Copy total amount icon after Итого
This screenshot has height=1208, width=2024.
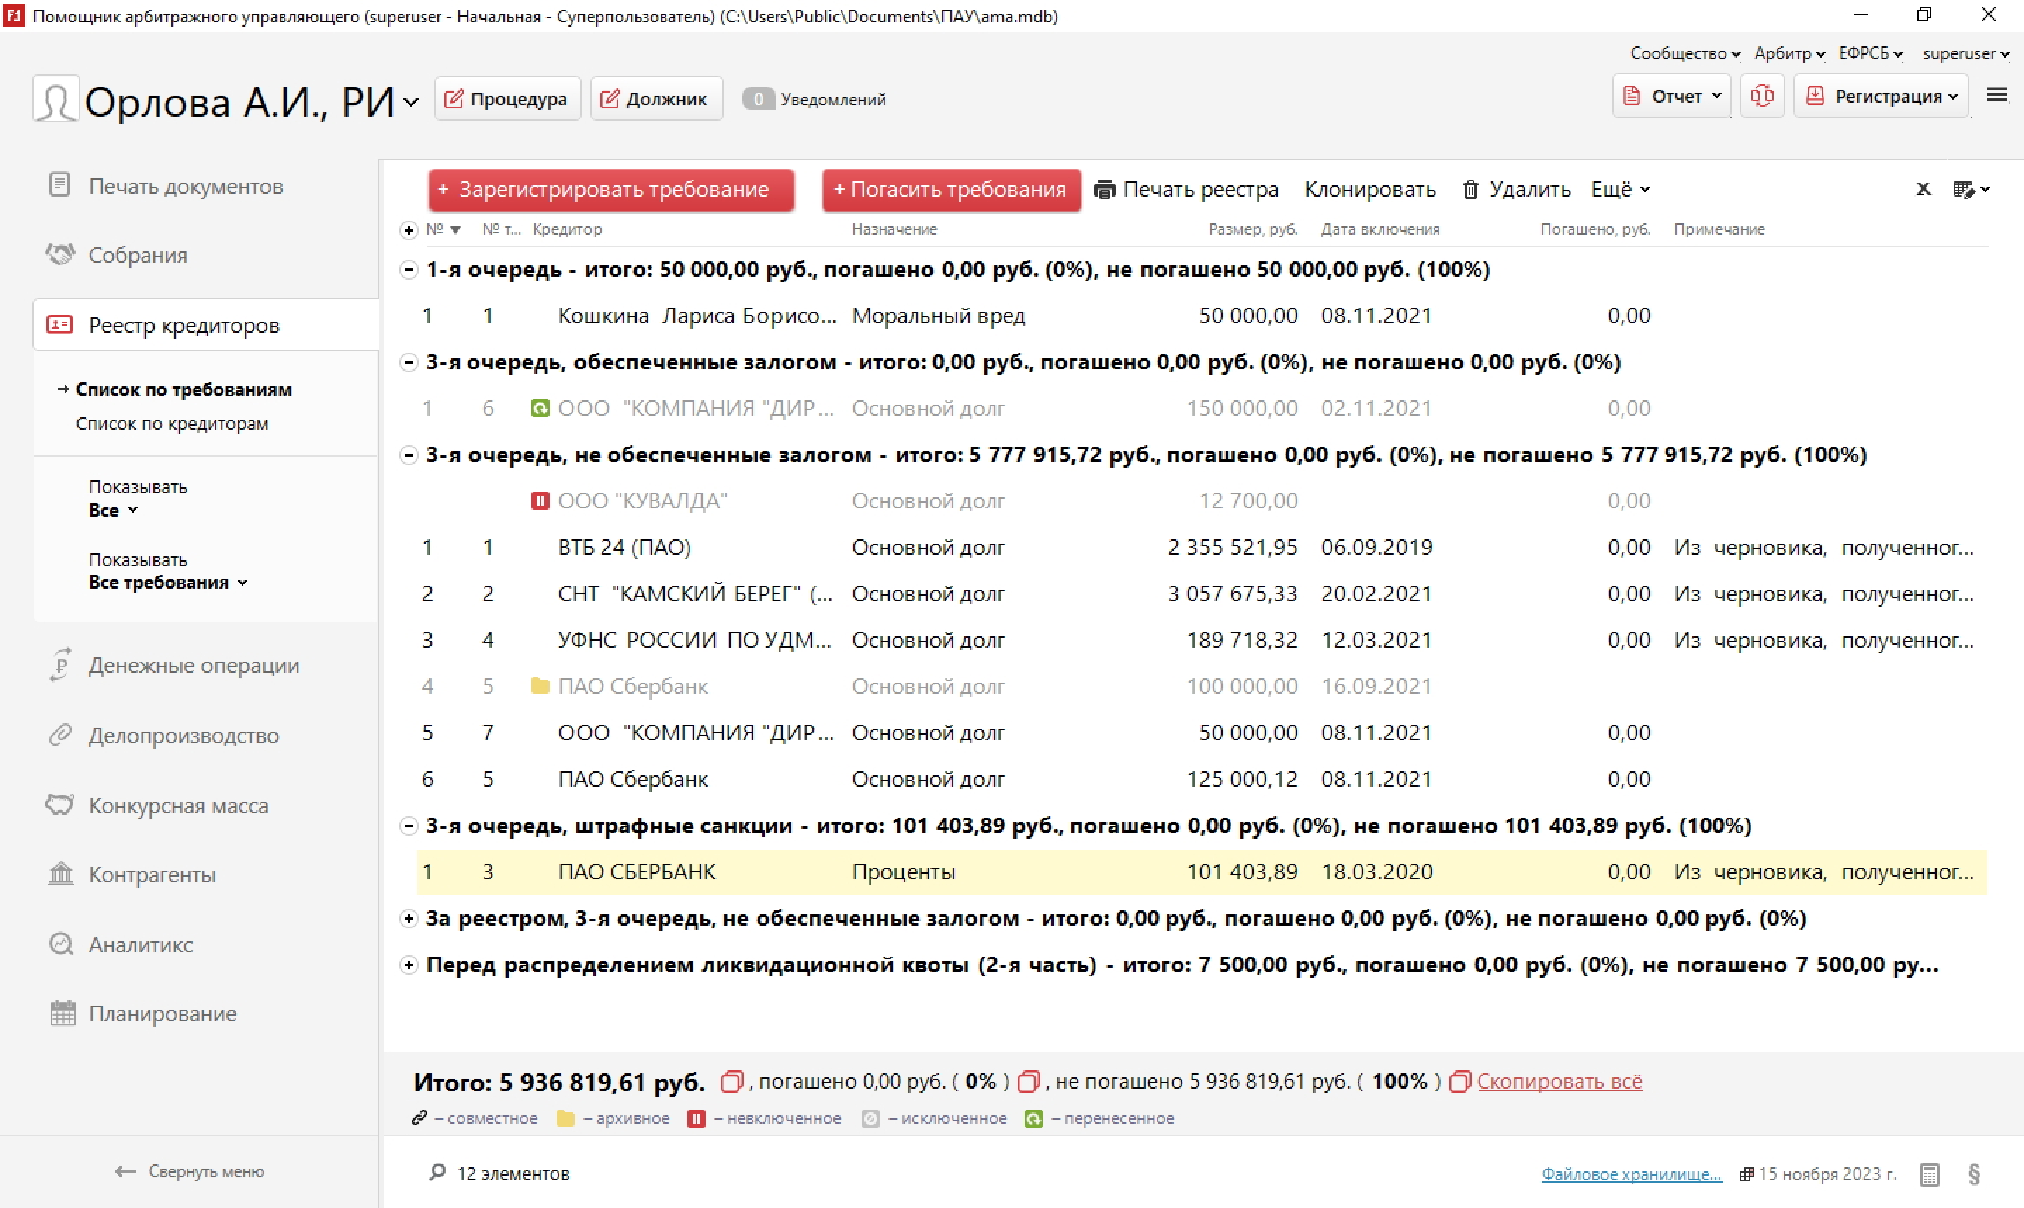732,1082
